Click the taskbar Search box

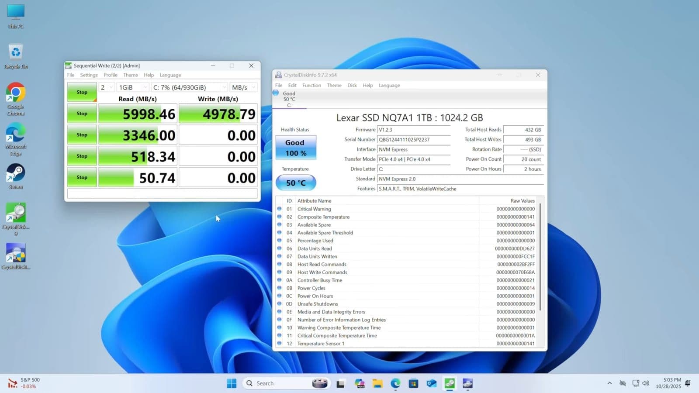[x=286, y=383]
